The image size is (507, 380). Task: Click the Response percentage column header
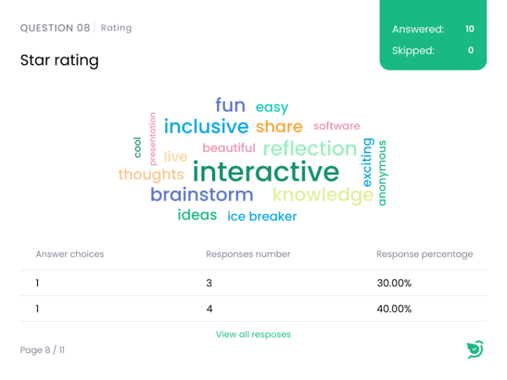[424, 254]
